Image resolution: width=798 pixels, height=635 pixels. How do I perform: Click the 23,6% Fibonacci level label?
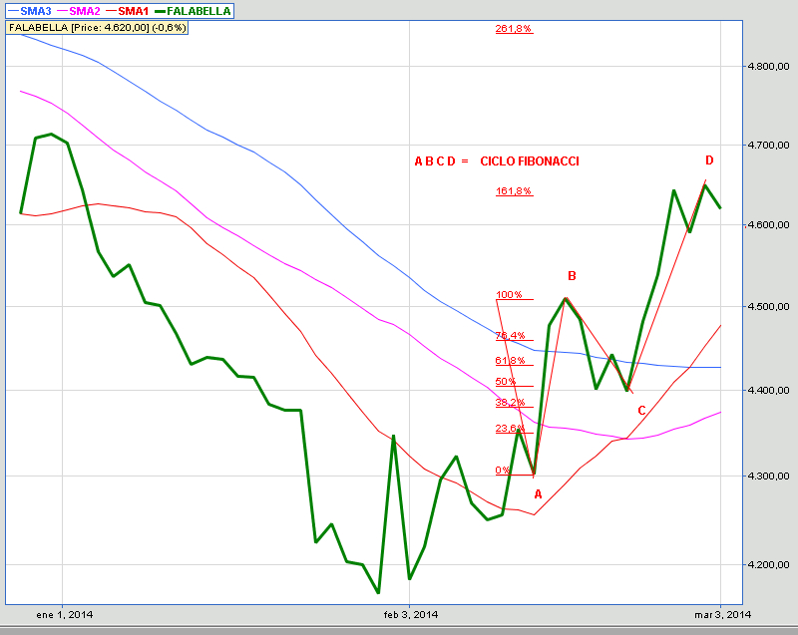[x=510, y=428]
